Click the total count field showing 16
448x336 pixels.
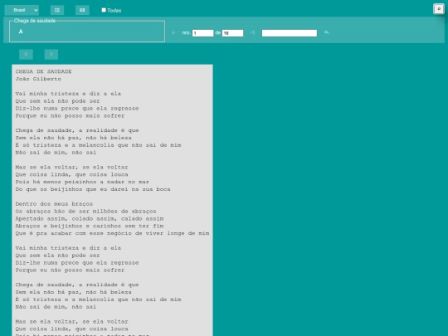click(233, 33)
